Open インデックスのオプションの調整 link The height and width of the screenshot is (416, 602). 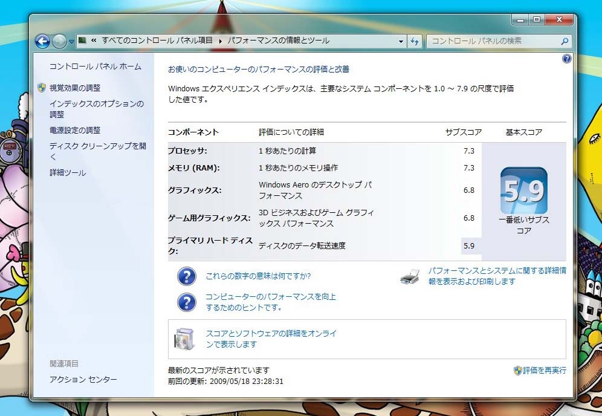point(97,109)
